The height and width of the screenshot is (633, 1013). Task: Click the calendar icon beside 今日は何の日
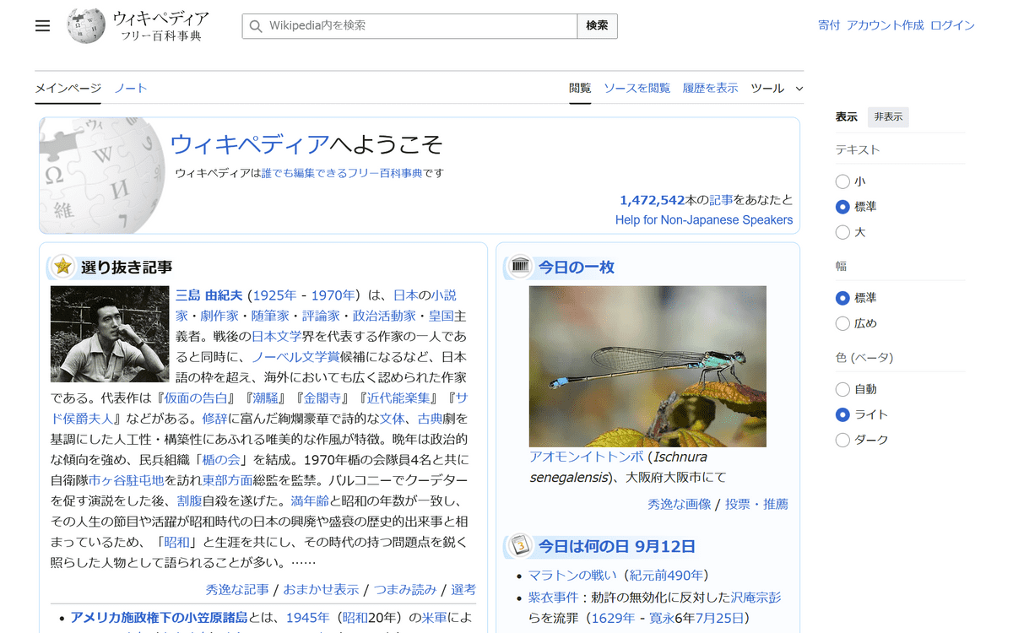tap(520, 545)
